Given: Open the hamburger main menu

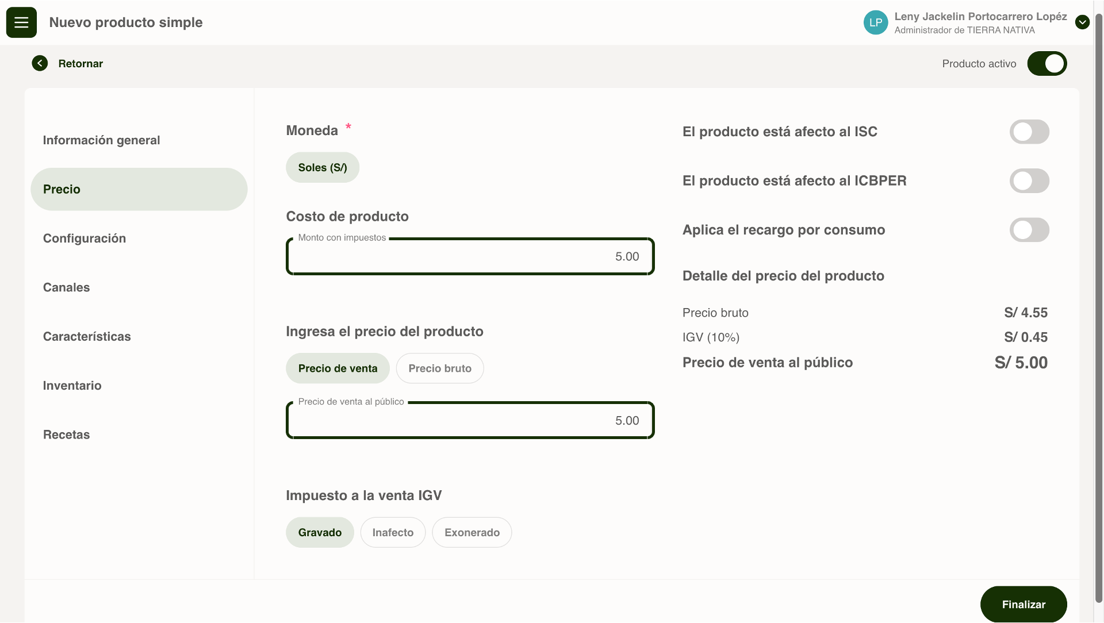Looking at the screenshot, I should coord(21,22).
